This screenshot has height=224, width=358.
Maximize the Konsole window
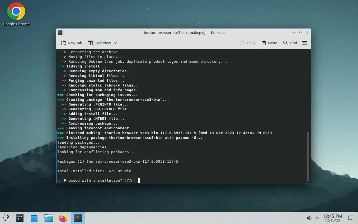coord(300,32)
